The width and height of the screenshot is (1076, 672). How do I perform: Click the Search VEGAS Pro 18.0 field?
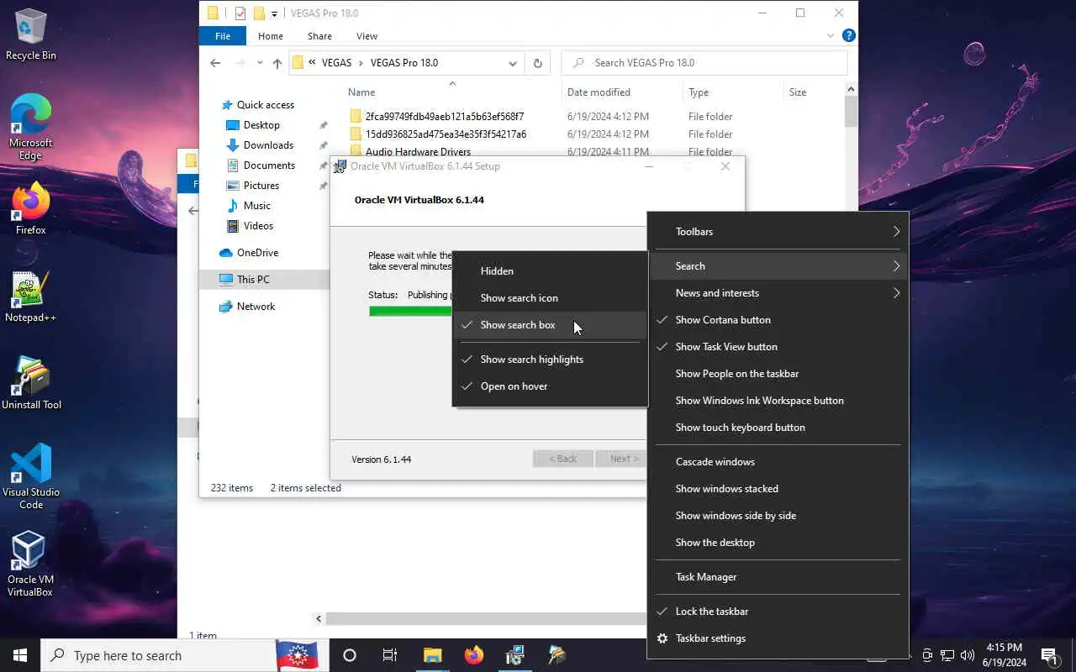pyautogui.click(x=704, y=63)
